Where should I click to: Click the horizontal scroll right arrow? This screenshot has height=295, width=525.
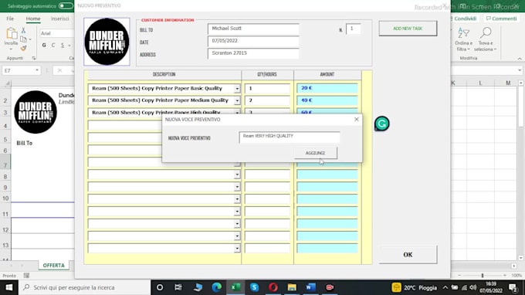click(x=514, y=266)
